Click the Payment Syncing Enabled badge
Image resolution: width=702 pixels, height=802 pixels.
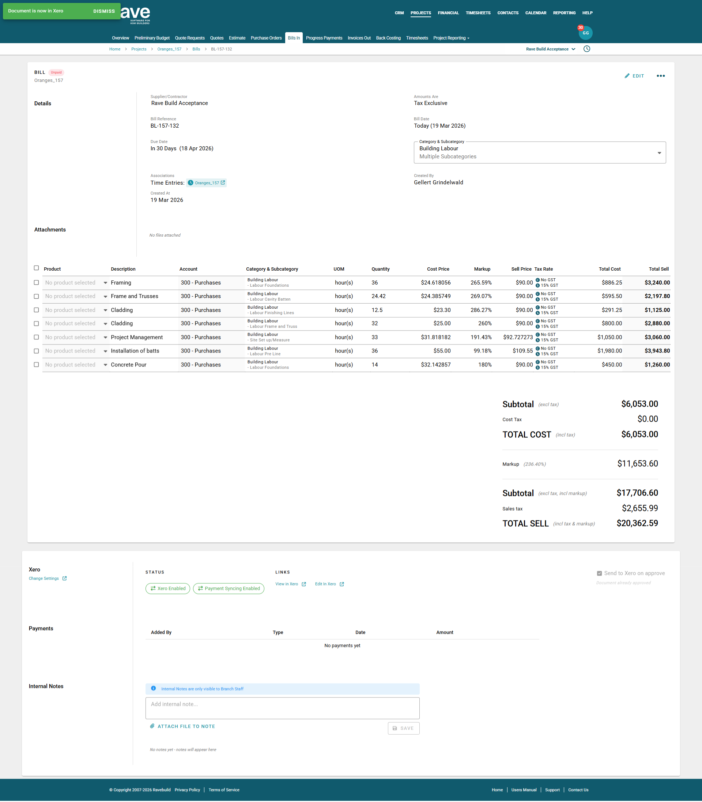click(x=229, y=588)
